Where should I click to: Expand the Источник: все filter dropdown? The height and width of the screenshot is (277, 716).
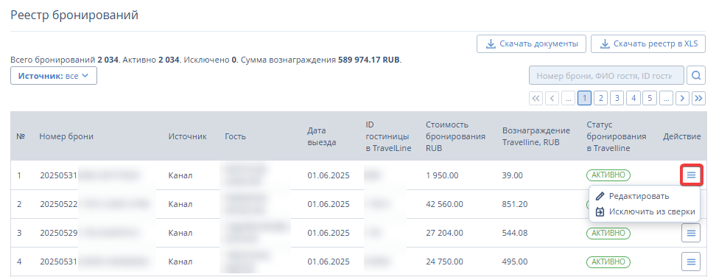point(54,76)
